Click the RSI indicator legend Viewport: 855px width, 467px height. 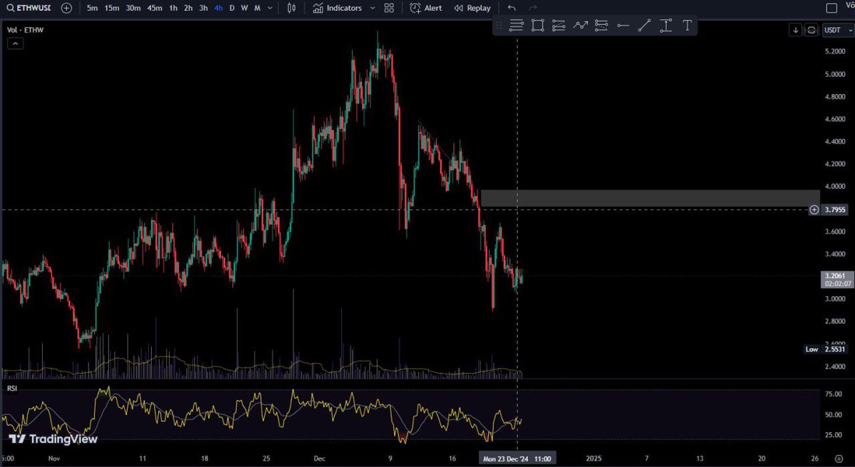[12, 388]
